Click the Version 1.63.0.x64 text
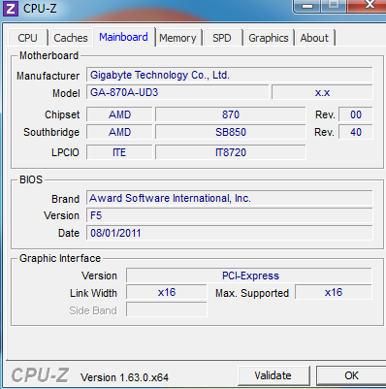Screen dimensions: 386x389 pos(124,377)
